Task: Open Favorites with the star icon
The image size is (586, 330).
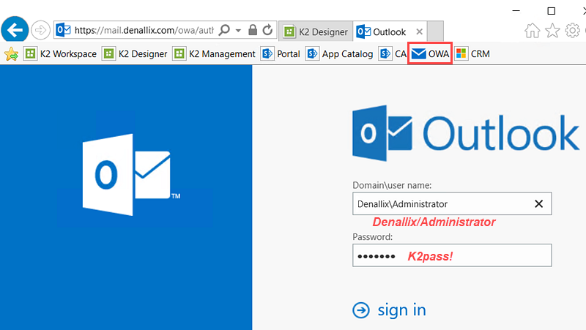Action: 552,31
